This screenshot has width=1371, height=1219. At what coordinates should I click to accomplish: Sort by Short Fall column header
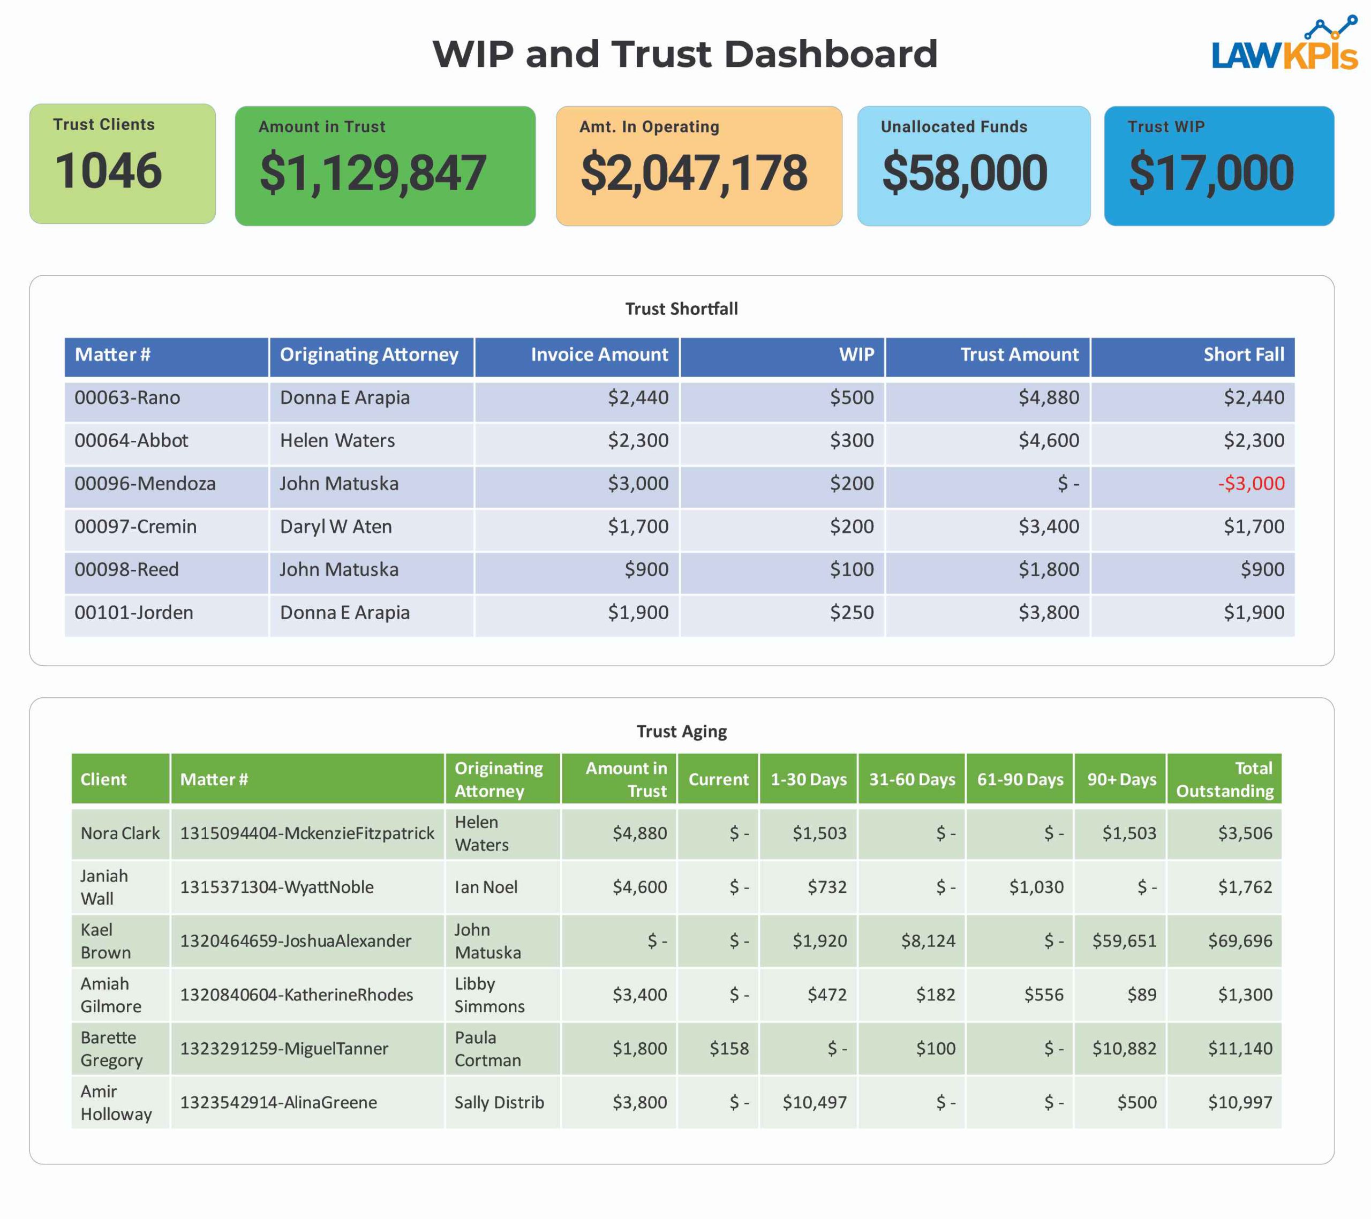1243,355
